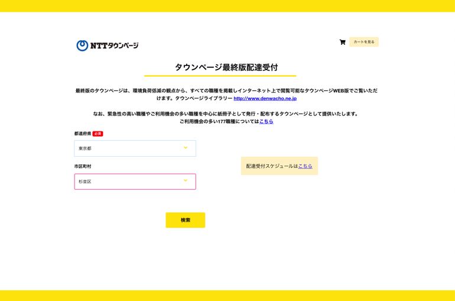The image size is (455, 301).
Task: Open the こちら link for 177職種
Action: [266, 121]
